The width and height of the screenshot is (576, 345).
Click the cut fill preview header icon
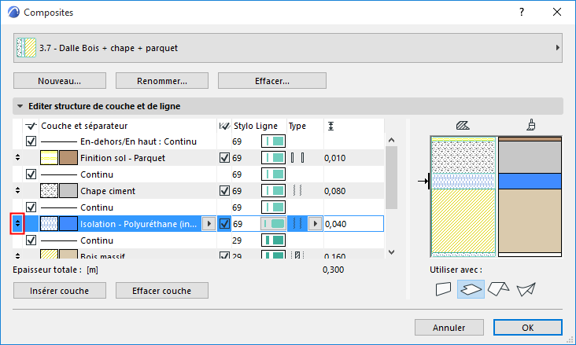pyautogui.click(x=463, y=126)
